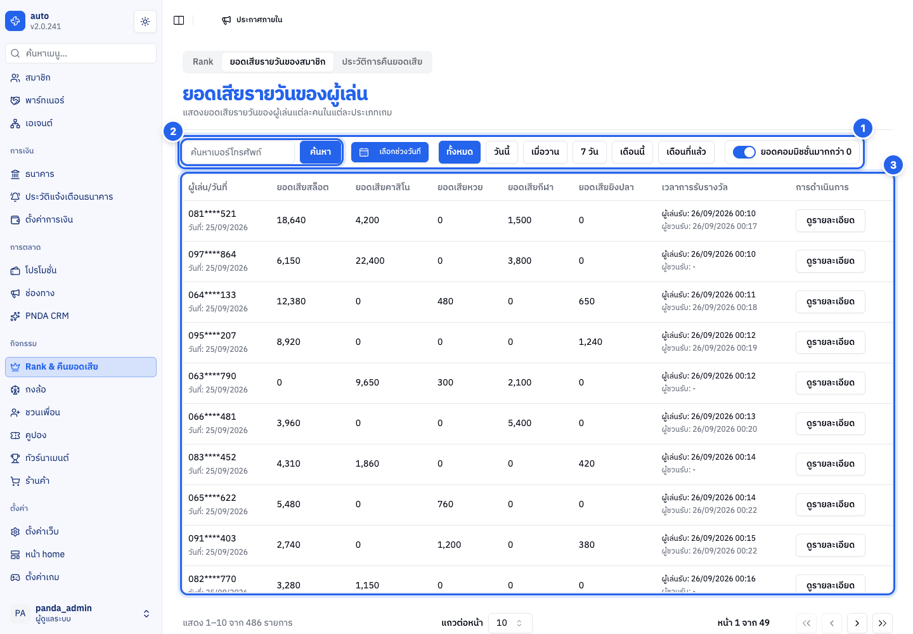913x634 pixels.
Task: Open the กงล้อ wheel icon item
Action: [x=15, y=390]
